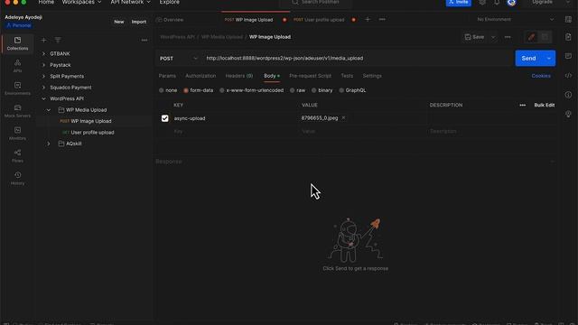Open the user avatar in header

[511, 3]
